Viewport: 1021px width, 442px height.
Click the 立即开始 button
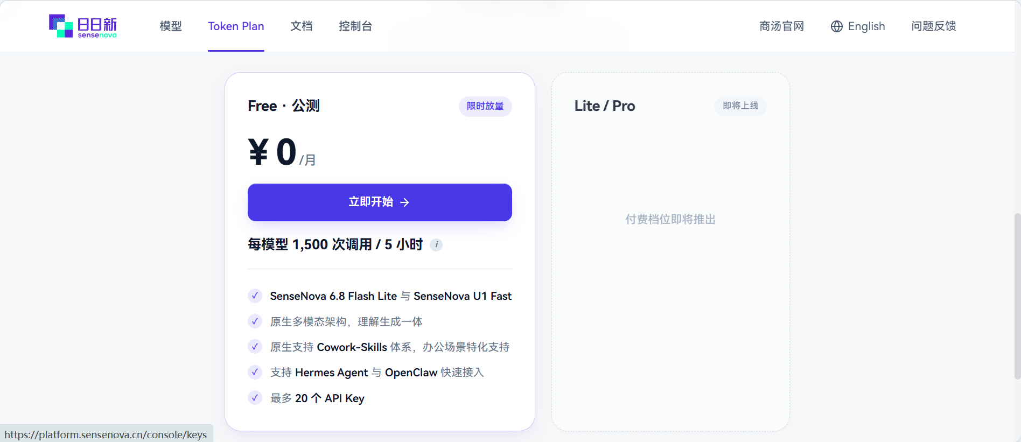pyautogui.click(x=380, y=202)
